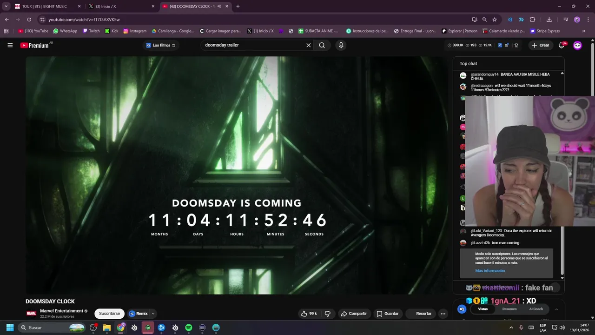Click the Windows taskbar Buscar search box
This screenshot has width=595, height=335.
coord(53,328)
